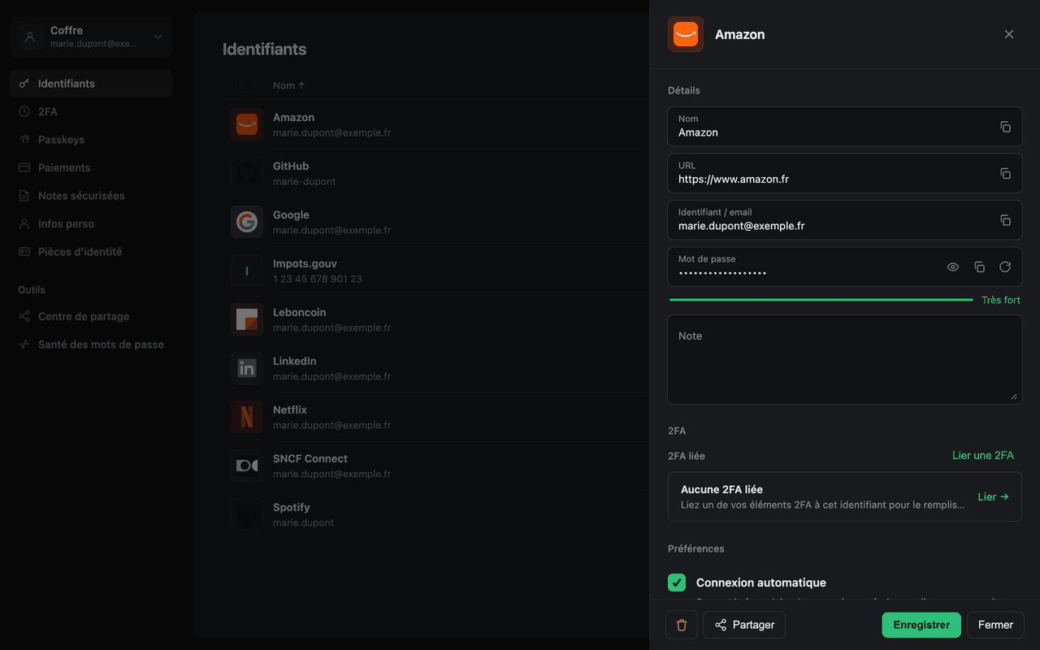
Task: Click the password strength bar
Action: [x=821, y=300]
